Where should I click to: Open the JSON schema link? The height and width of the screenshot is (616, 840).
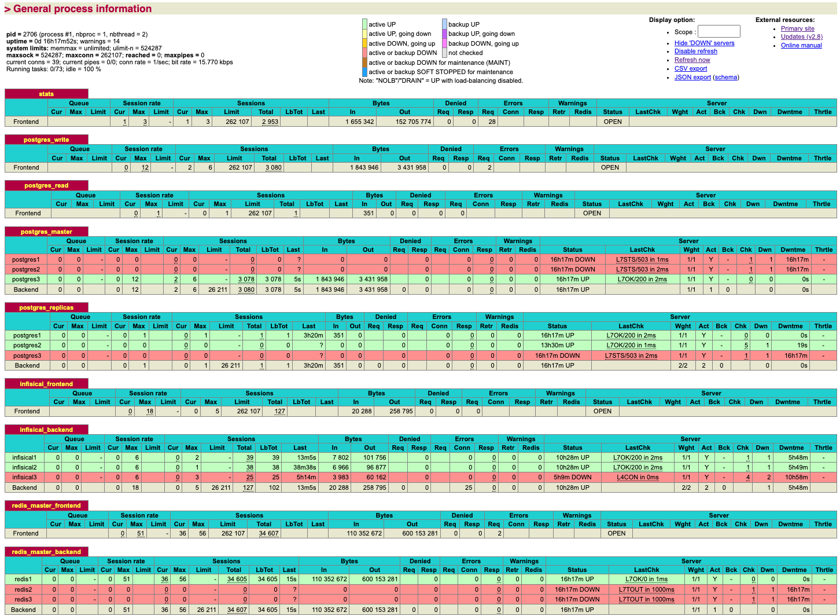[725, 77]
